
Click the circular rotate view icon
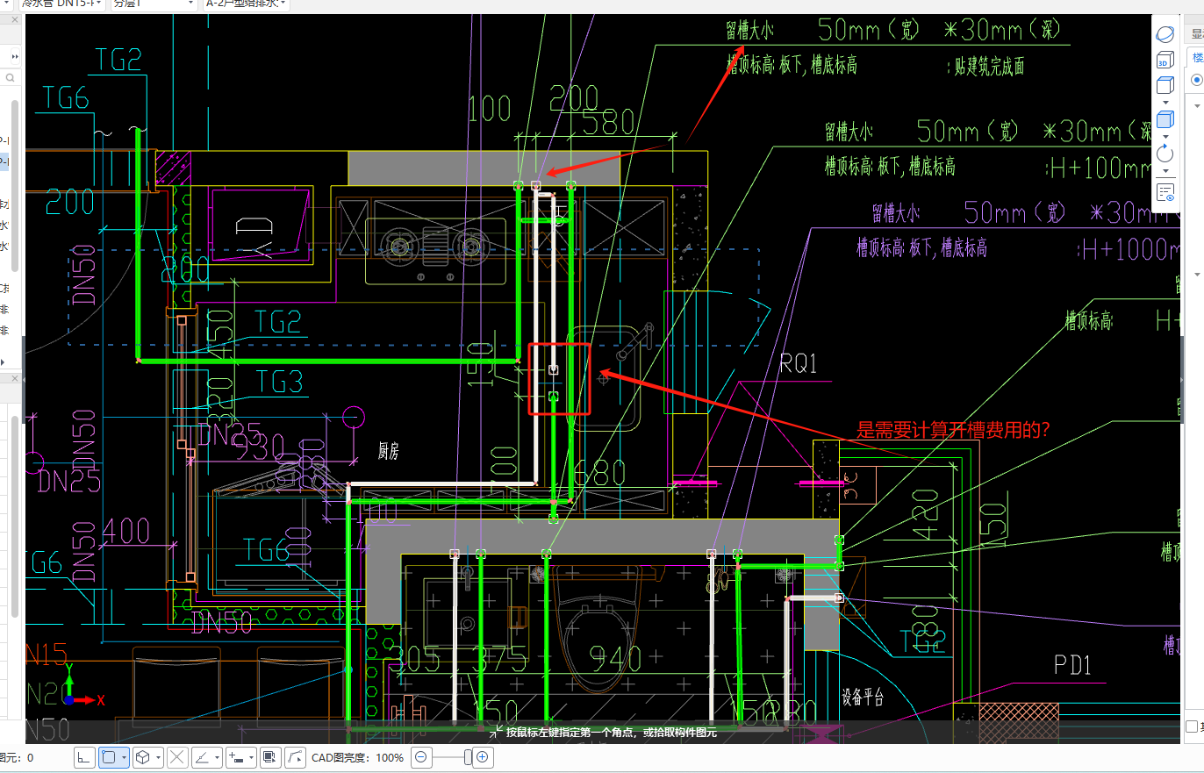point(1165,154)
